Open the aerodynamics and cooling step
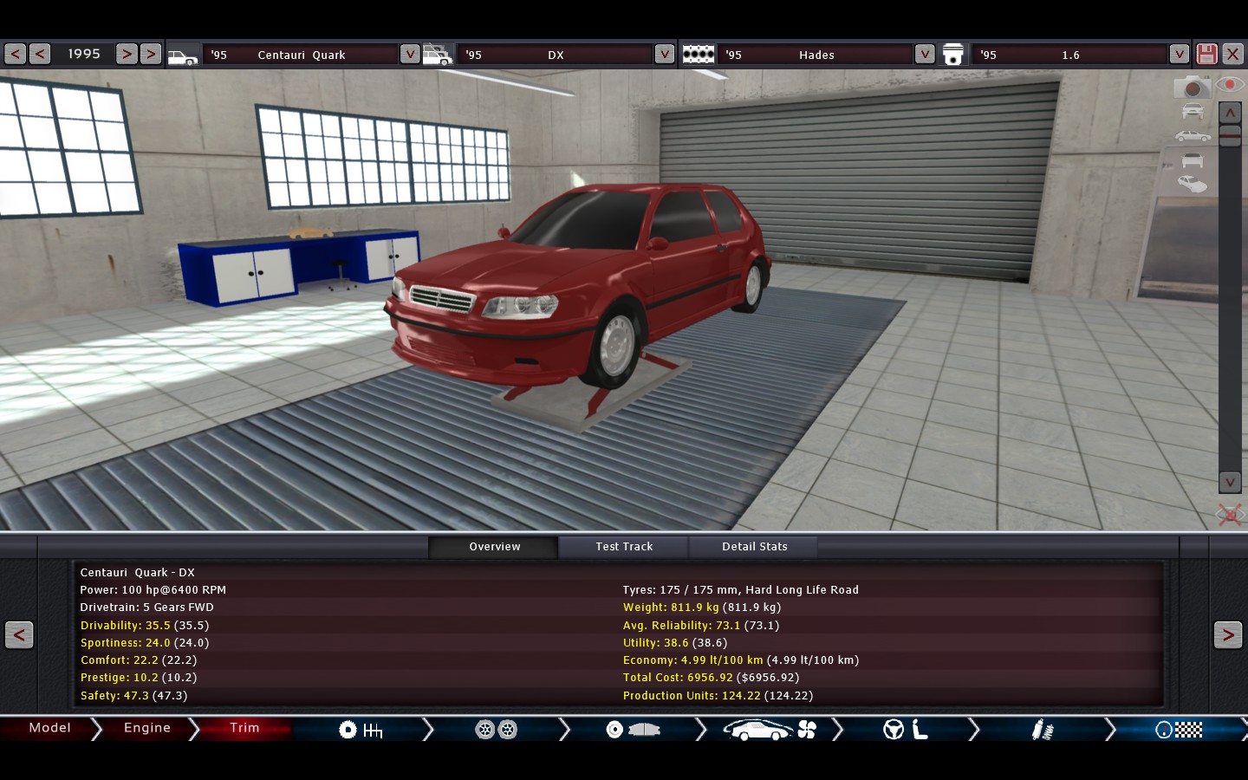The height and width of the screenshot is (780, 1248). point(770,730)
